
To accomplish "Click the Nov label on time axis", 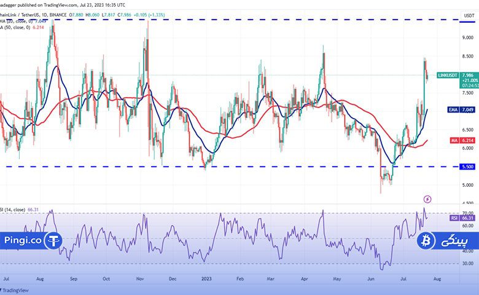I will coord(140,279).
